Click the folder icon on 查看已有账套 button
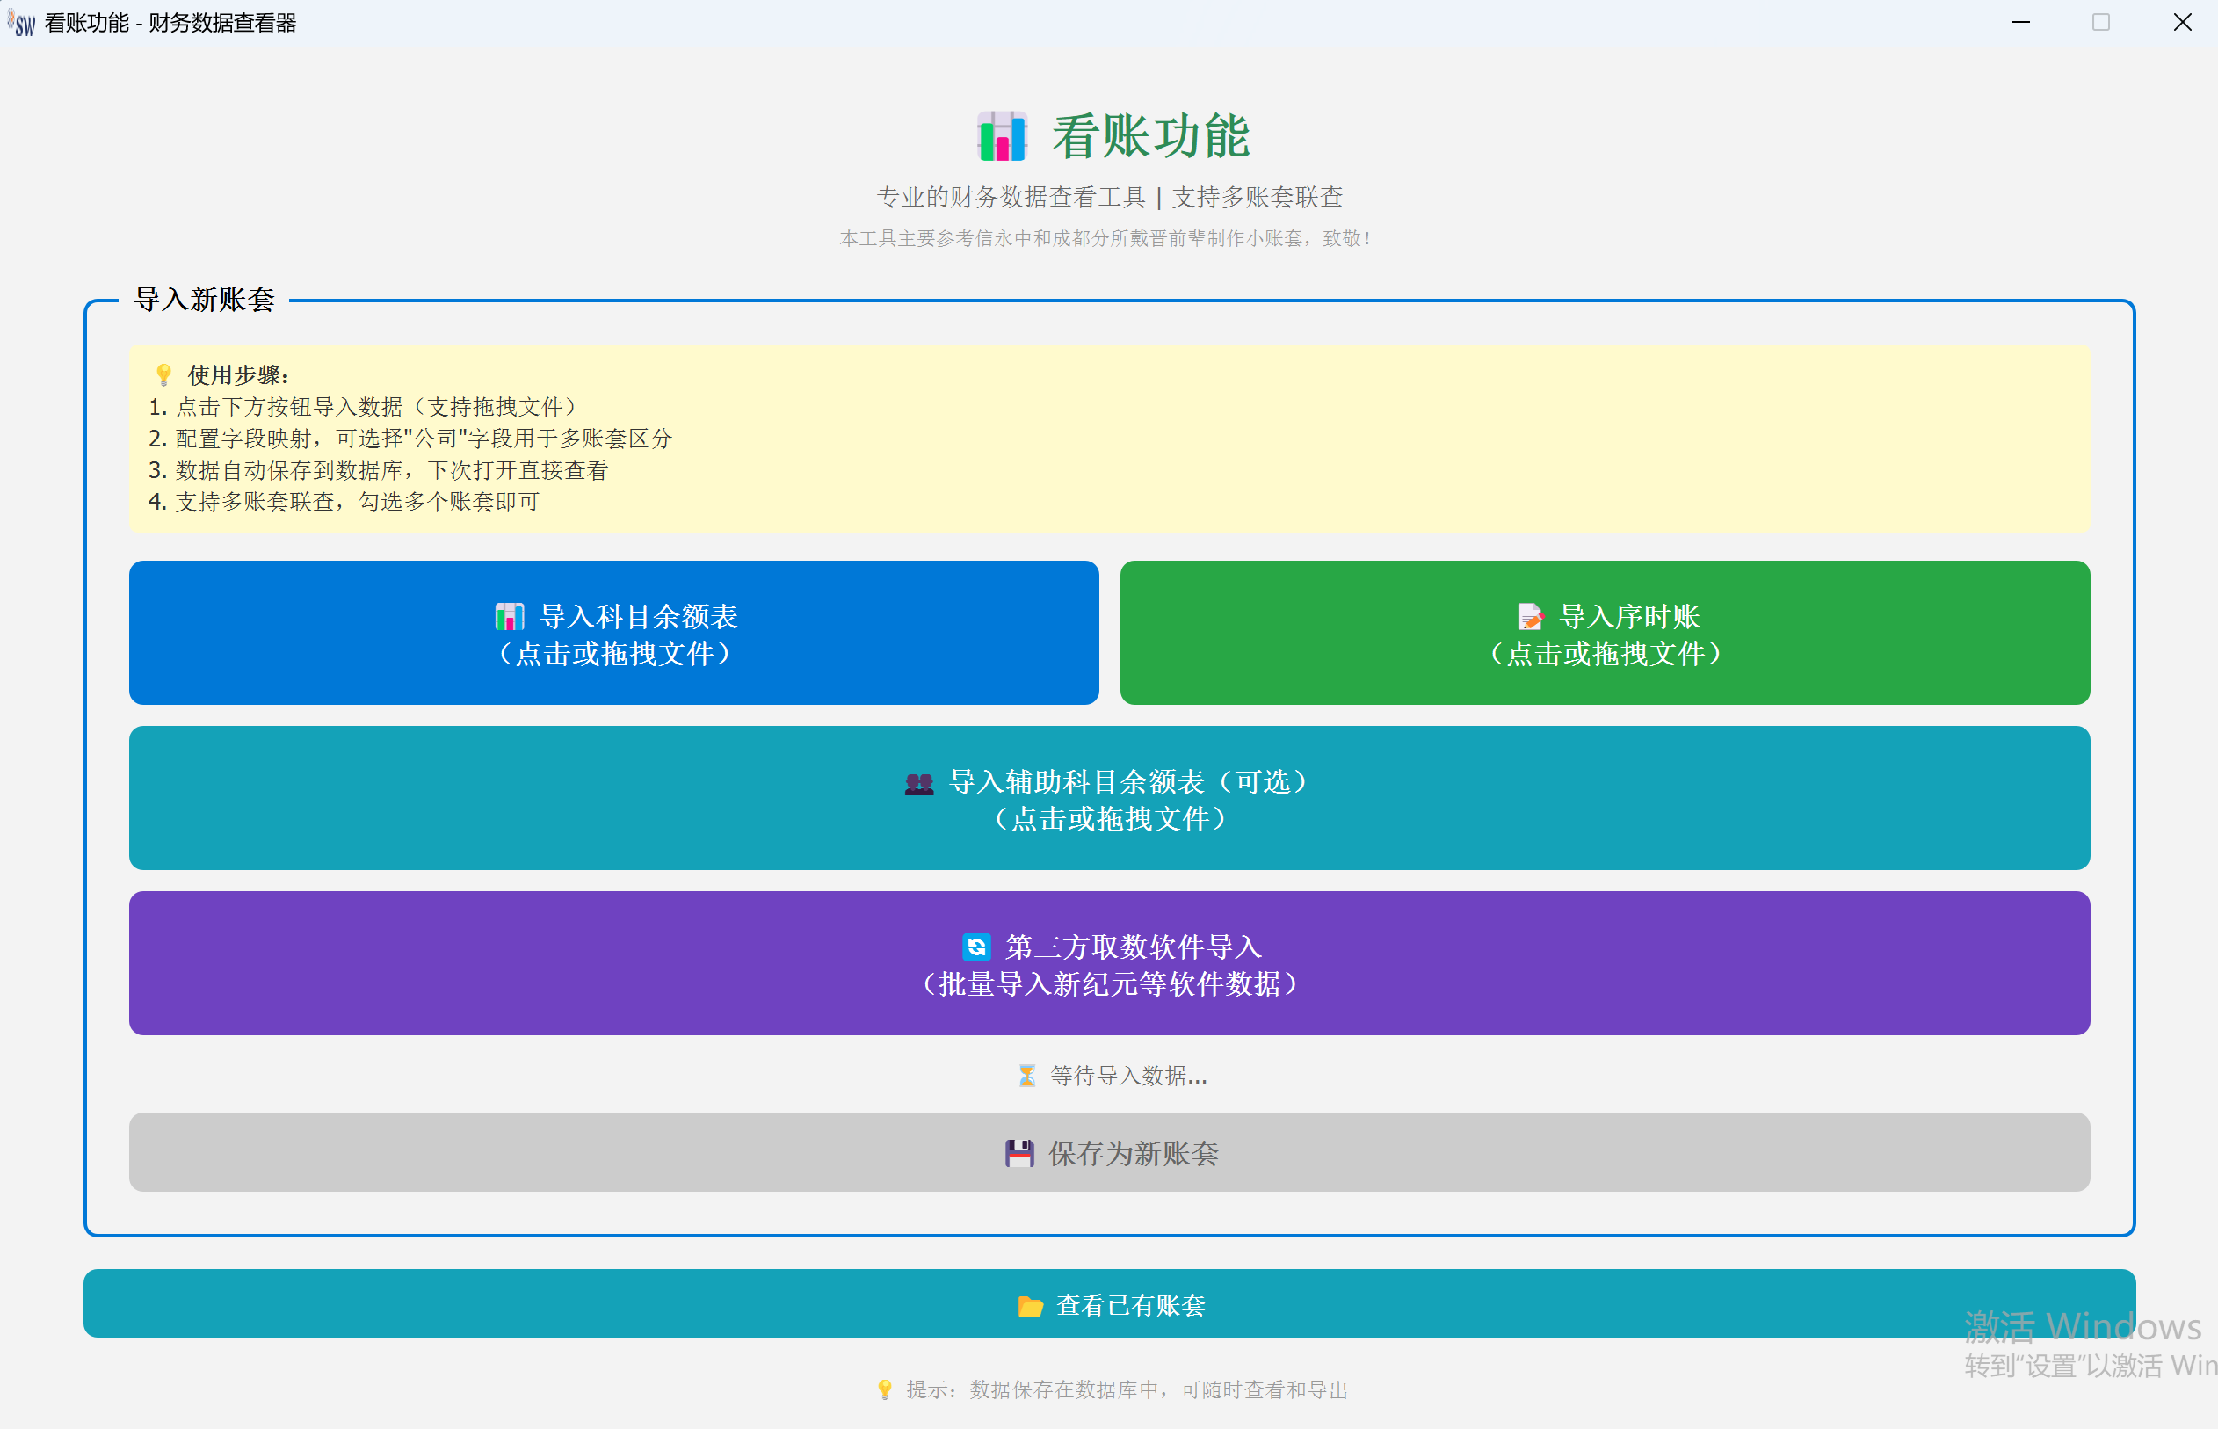 pyautogui.click(x=1030, y=1307)
